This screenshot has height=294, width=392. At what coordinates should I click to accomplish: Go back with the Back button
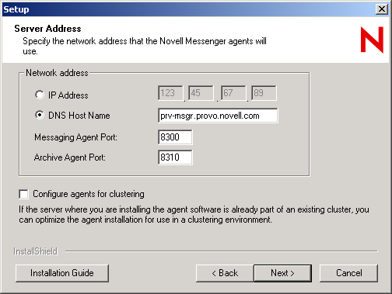(x=225, y=273)
